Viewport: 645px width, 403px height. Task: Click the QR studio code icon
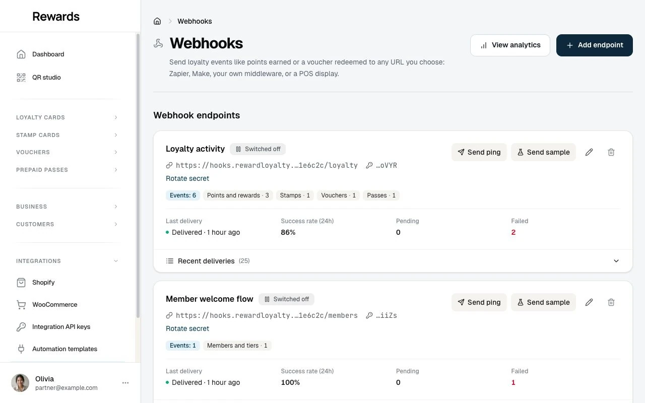tap(21, 77)
